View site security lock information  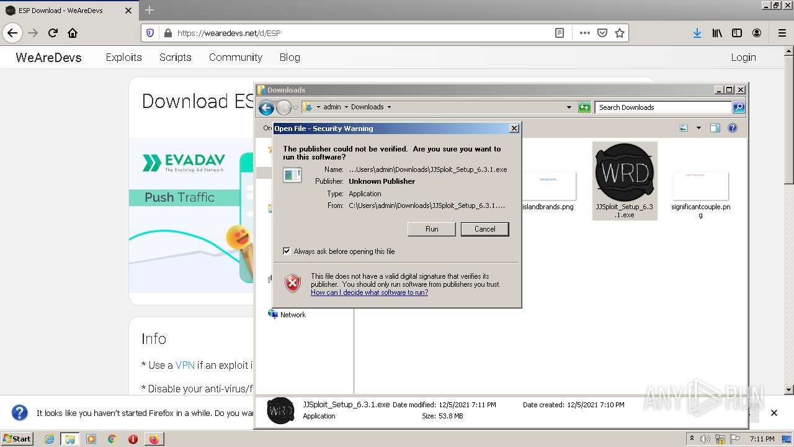tap(167, 33)
